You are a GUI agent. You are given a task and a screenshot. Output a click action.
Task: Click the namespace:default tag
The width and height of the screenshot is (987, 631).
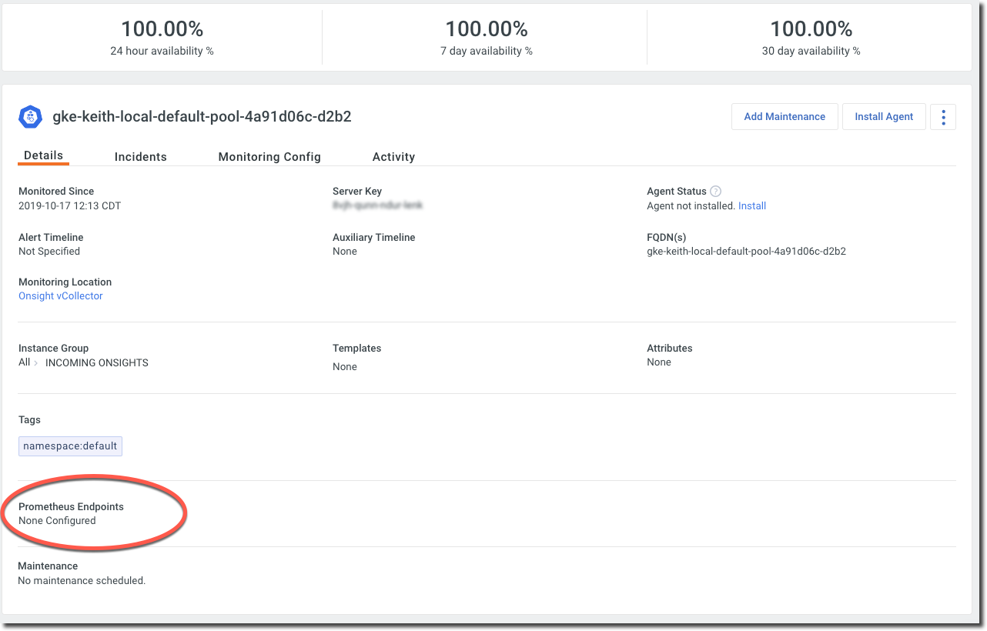pyautogui.click(x=70, y=446)
